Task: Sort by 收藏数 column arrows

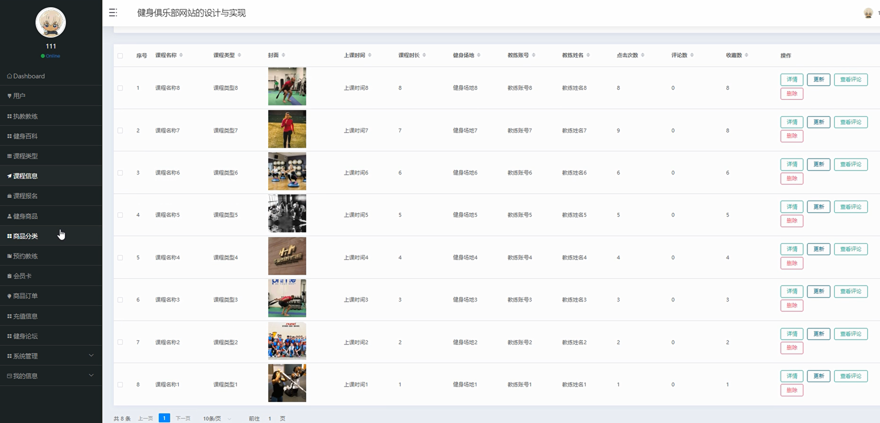Action: pos(746,55)
